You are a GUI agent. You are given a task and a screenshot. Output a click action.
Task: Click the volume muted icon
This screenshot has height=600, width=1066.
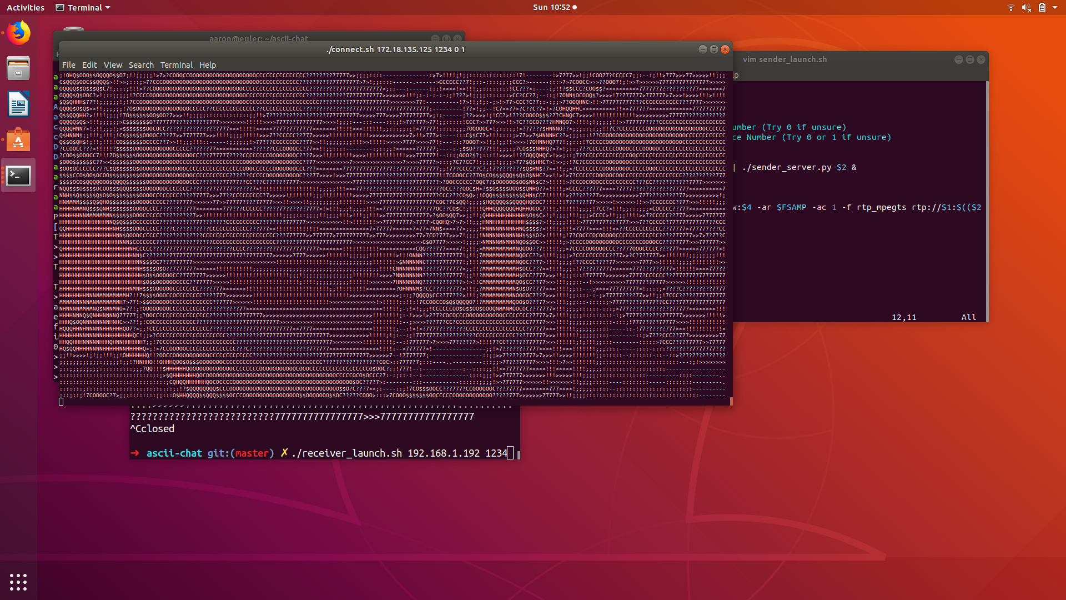point(1026,7)
